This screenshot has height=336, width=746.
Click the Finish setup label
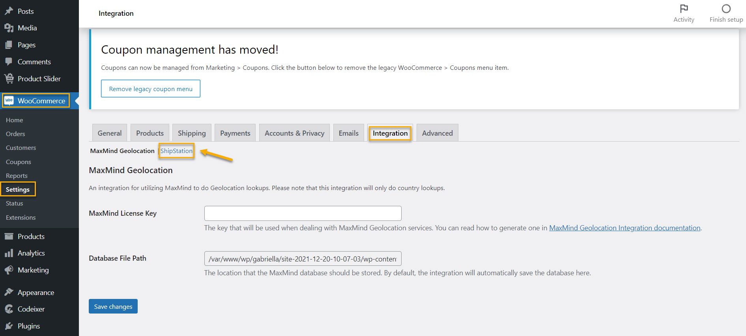coord(726,19)
